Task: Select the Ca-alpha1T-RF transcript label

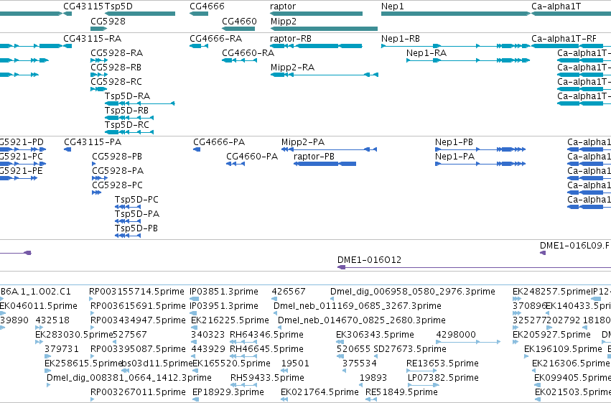Action: click(x=564, y=39)
